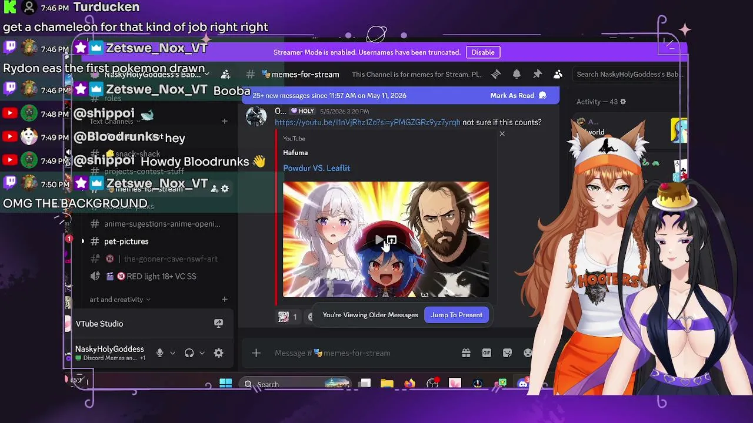
Task: Collapse the Text Channels category
Action: pyautogui.click(x=115, y=122)
